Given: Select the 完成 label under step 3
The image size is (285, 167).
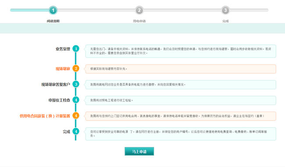Looking at the screenshot, I should [225, 21].
